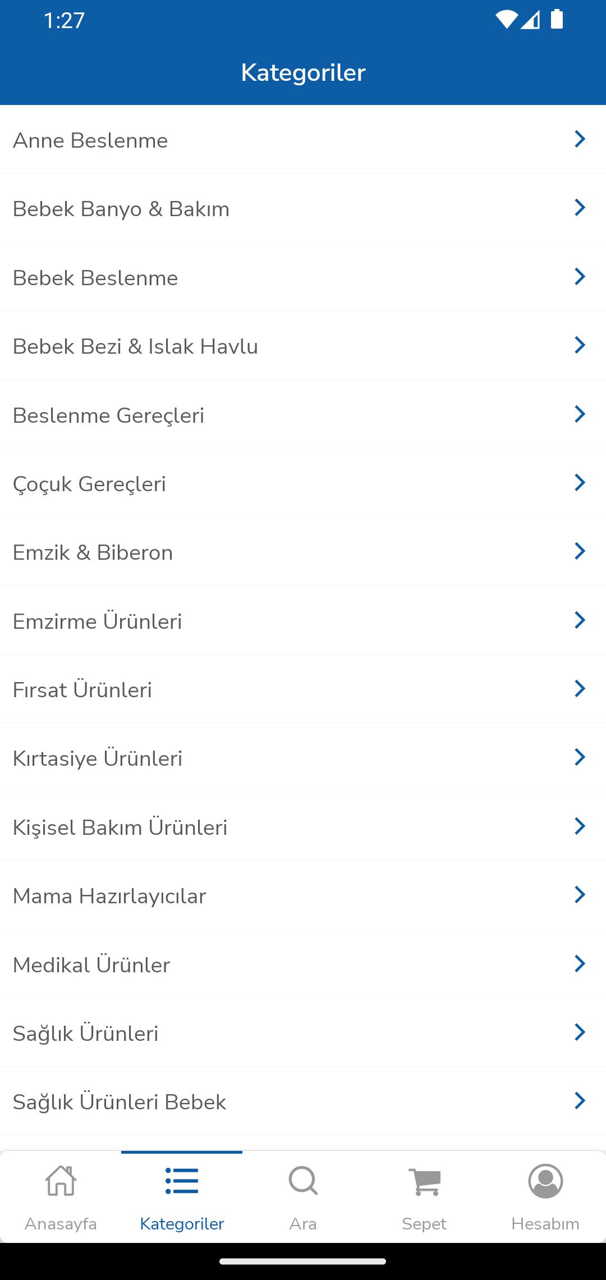Tap the Kategoriler header title

click(303, 72)
